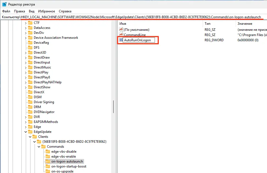Expand the Edge key
The height and width of the screenshot is (173, 267).
[x=26, y=127]
